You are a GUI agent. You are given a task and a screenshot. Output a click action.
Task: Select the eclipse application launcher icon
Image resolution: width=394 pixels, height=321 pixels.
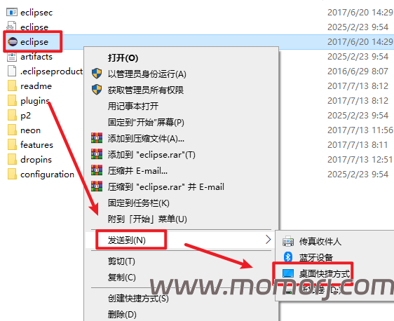tap(13, 41)
